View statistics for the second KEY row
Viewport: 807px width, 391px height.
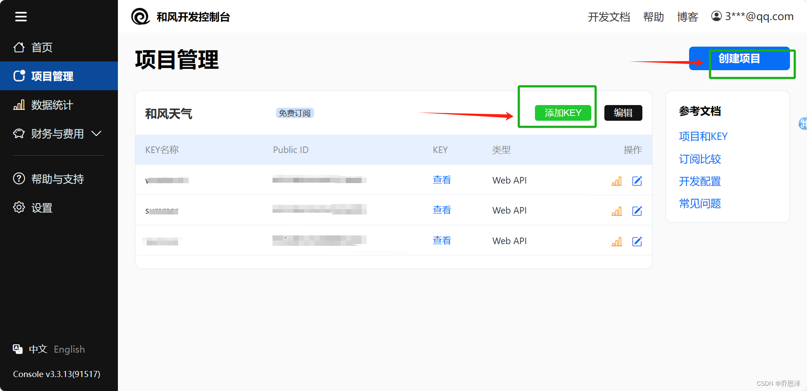coord(617,211)
